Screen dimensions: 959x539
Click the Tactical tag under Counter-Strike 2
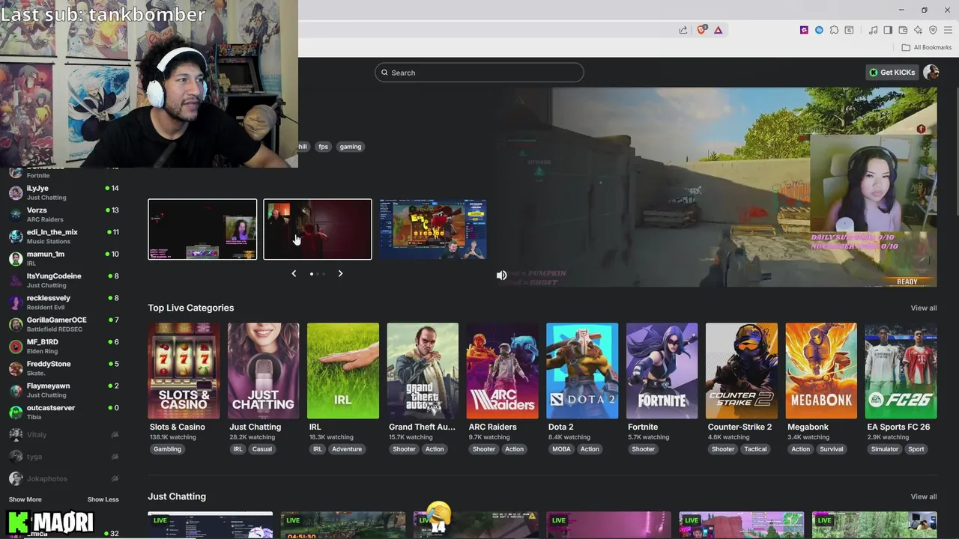tap(755, 449)
